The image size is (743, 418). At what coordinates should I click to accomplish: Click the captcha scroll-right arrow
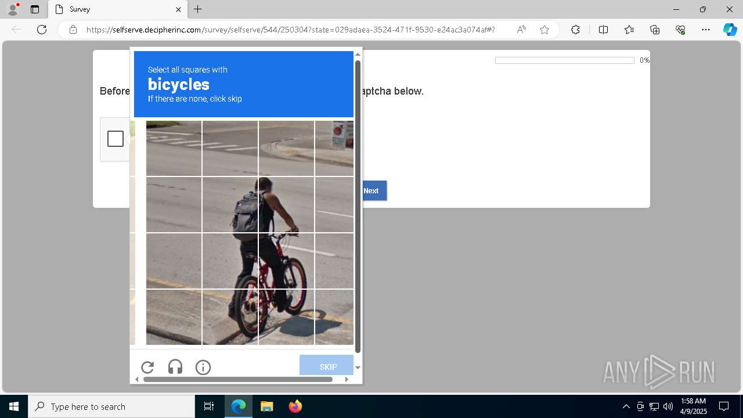click(x=347, y=380)
